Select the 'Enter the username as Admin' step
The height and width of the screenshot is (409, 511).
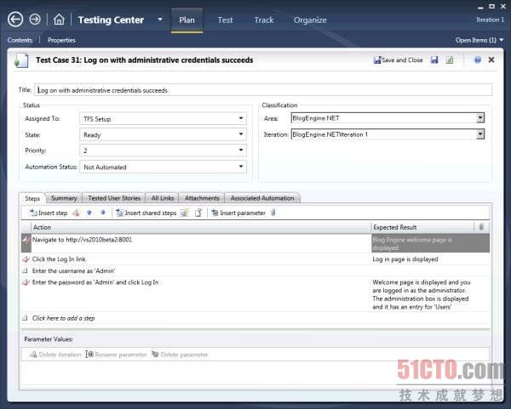[73, 270]
